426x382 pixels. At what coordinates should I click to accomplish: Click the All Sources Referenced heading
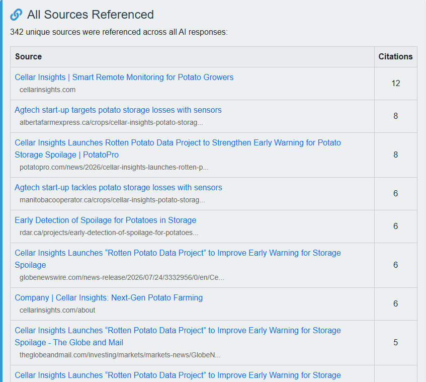pyautogui.click(x=91, y=15)
